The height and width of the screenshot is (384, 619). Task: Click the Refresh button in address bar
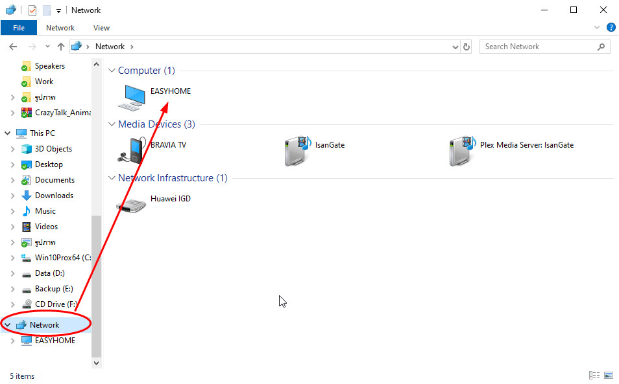tap(466, 47)
